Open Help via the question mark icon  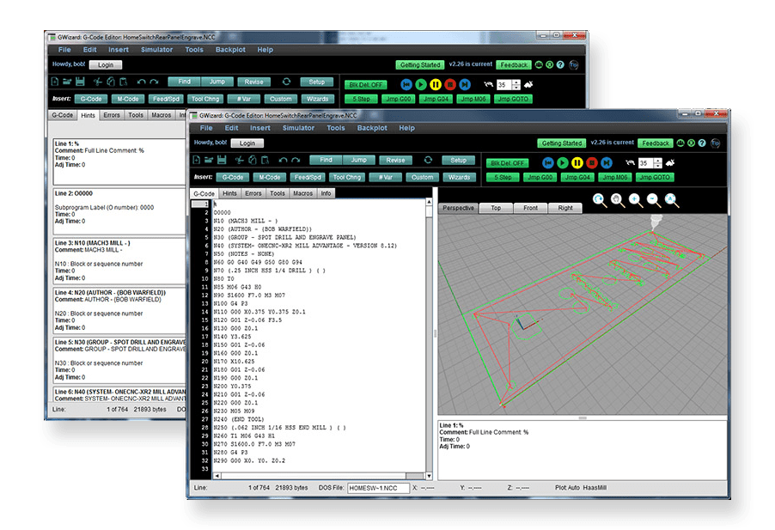pos(701,143)
